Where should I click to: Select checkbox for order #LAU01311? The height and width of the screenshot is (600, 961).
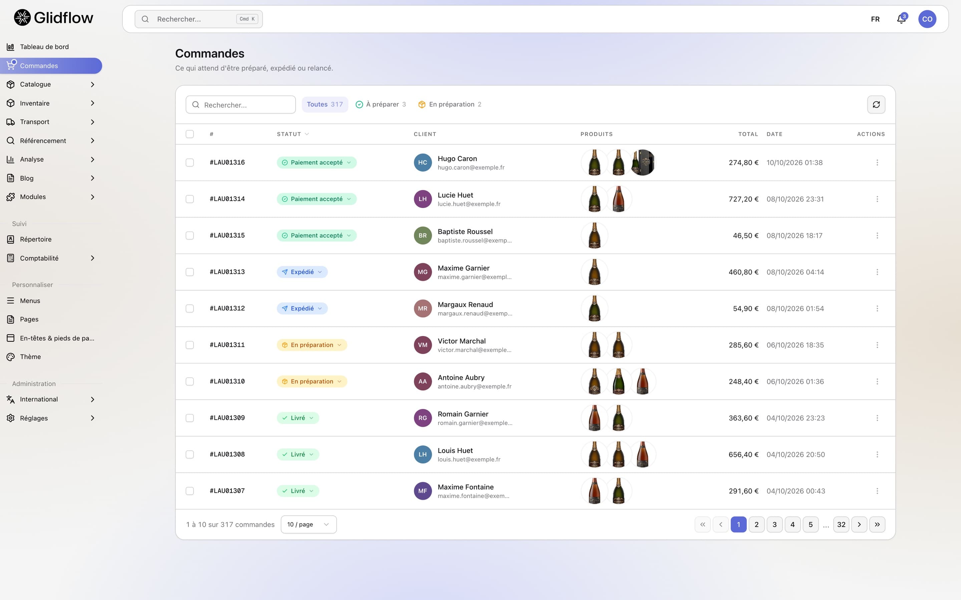tap(190, 345)
